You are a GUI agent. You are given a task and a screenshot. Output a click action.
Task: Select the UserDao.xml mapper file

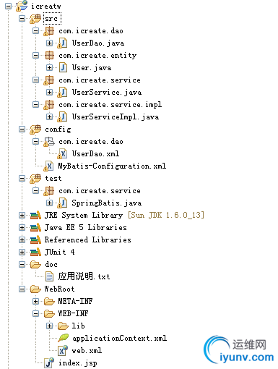95,153
